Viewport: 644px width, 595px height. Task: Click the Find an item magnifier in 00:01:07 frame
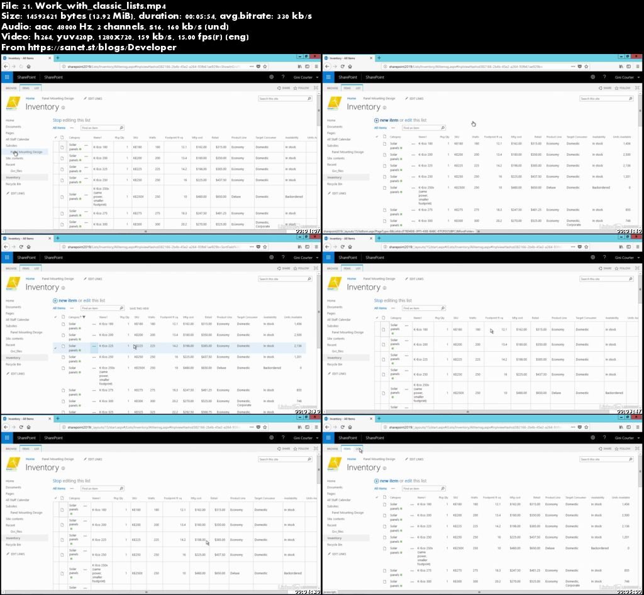(x=121, y=128)
